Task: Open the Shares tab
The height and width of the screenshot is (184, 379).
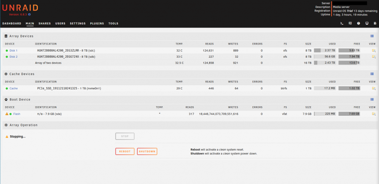Action: pos(45,24)
